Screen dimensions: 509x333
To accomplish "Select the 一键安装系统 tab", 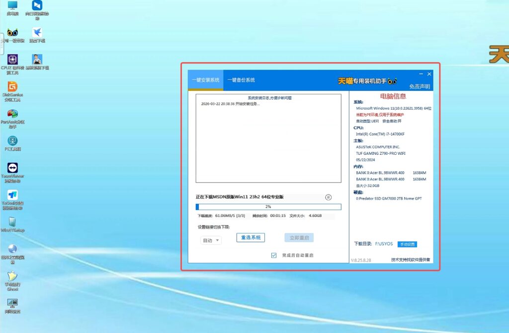I will click(x=206, y=80).
